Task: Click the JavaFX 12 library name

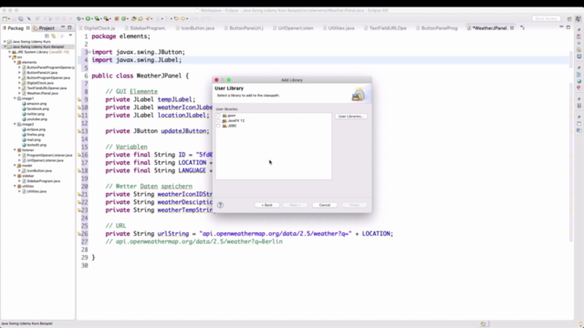Action: coord(236,121)
